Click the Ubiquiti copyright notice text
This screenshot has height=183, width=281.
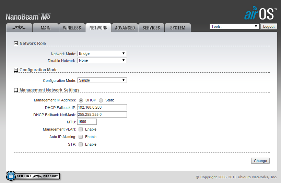click(x=236, y=177)
